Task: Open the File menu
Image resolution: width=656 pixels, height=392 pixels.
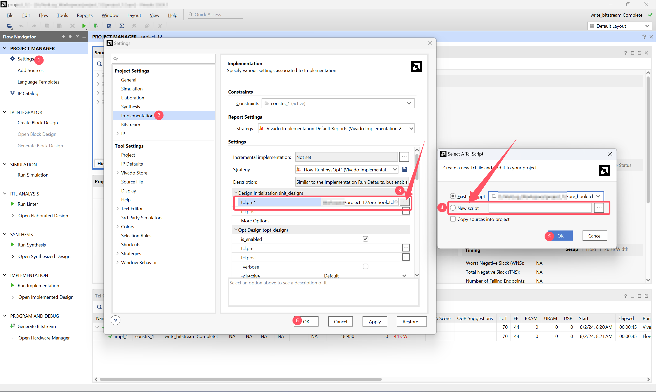Action: [x=10, y=15]
